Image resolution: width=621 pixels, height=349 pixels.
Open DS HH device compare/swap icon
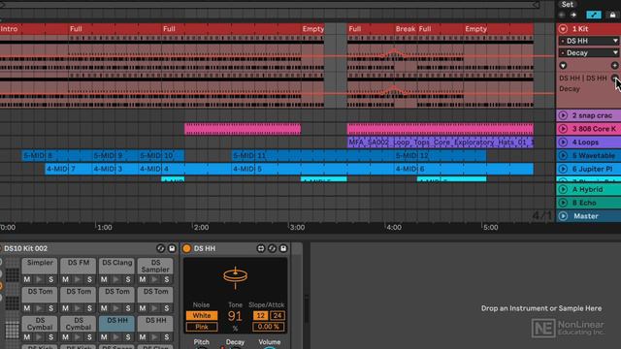coord(261,248)
